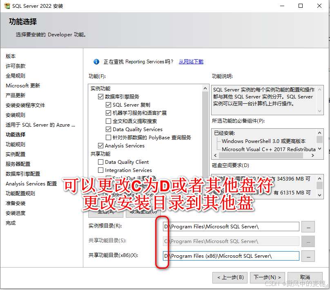Close the SQL Server 2022 setup window
Viewport: 330px width, 290px height.
click(x=319, y=6)
